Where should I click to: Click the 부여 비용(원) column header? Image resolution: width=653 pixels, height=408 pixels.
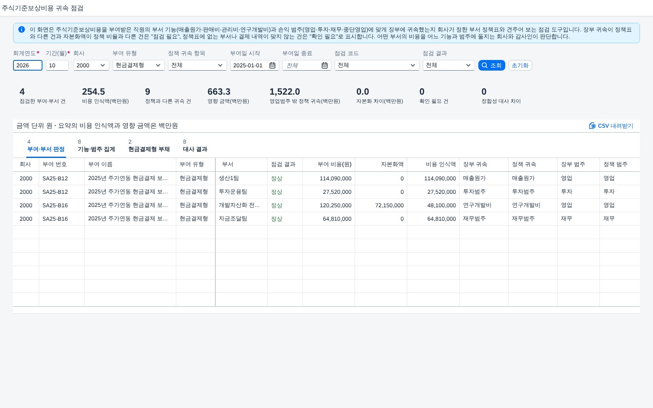(x=329, y=164)
